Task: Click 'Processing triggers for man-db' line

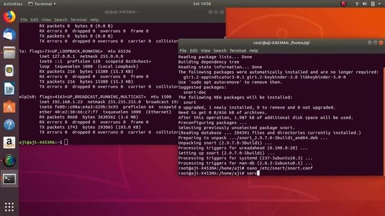Action: (245, 163)
